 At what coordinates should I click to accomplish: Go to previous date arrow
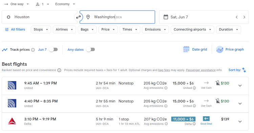237,17
